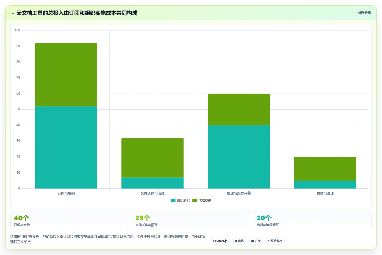Click the 培训与流程调整 x-axis label

pyautogui.click(x=239, y=193)
